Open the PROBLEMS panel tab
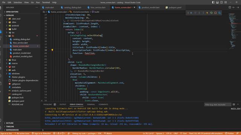The image size is (241, 135). (x=48, y=104)
